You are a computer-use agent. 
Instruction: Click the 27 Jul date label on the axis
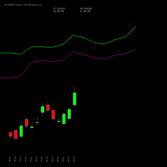point(74,159)
